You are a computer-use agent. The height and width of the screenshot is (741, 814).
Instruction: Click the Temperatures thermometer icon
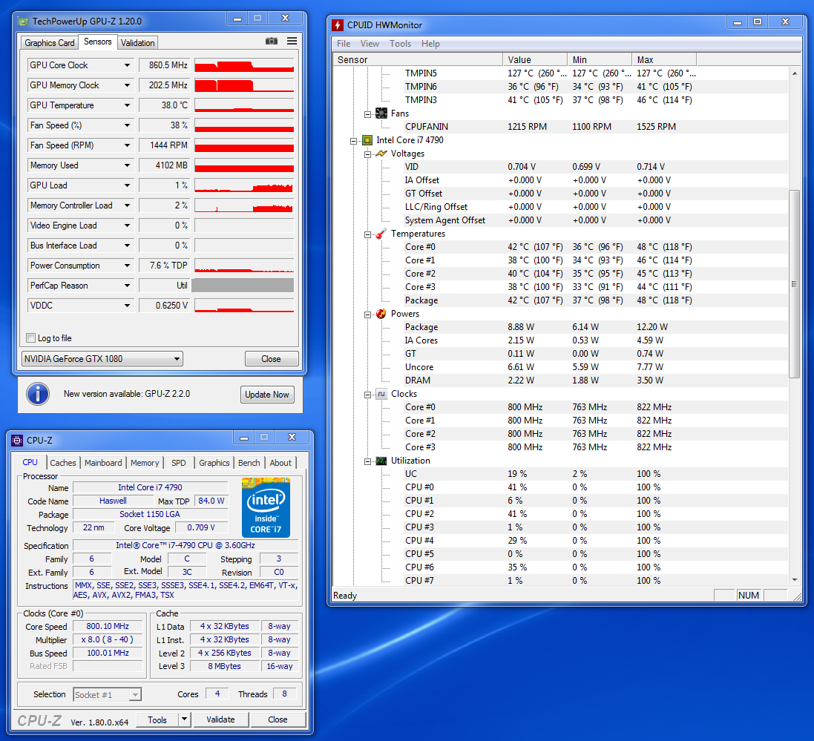pyautogui.click(x=381, y=234)
